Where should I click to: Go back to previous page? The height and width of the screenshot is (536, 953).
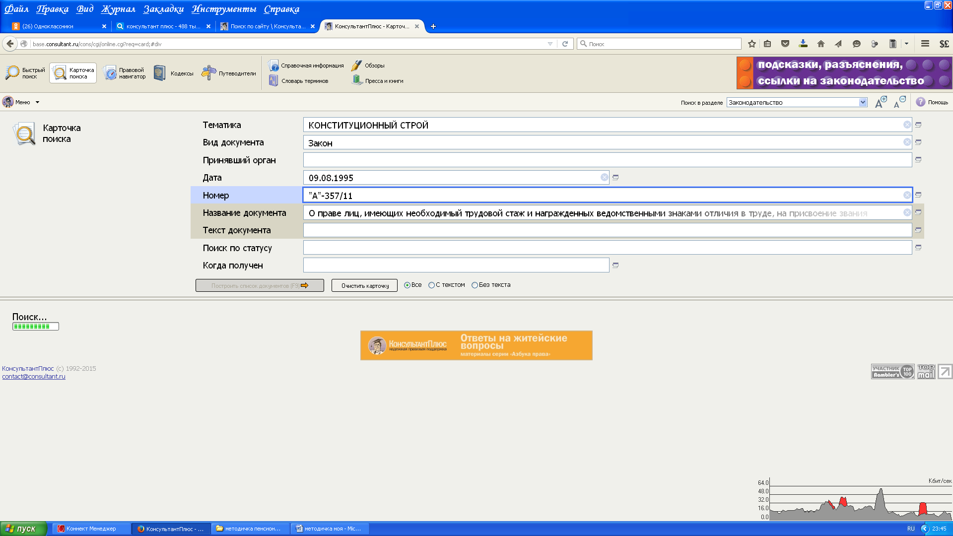[x=10, y=44]
